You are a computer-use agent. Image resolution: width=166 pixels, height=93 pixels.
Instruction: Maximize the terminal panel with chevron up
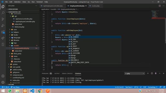(160, 73)
